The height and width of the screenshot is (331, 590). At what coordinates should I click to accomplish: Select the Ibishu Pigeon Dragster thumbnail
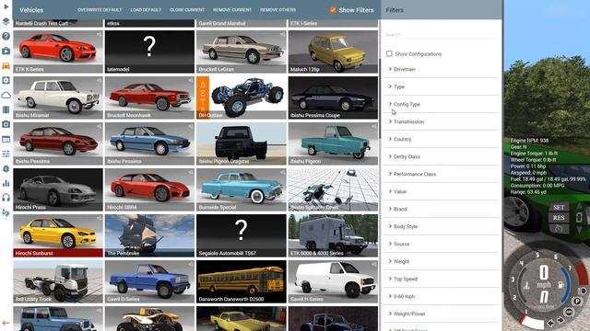[x=242, y=143]
